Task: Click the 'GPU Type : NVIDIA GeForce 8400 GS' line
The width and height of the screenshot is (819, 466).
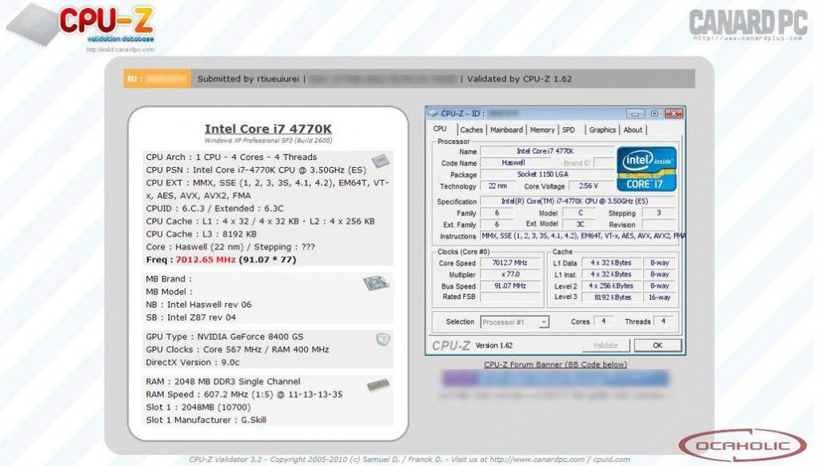Action: (225, 337)
